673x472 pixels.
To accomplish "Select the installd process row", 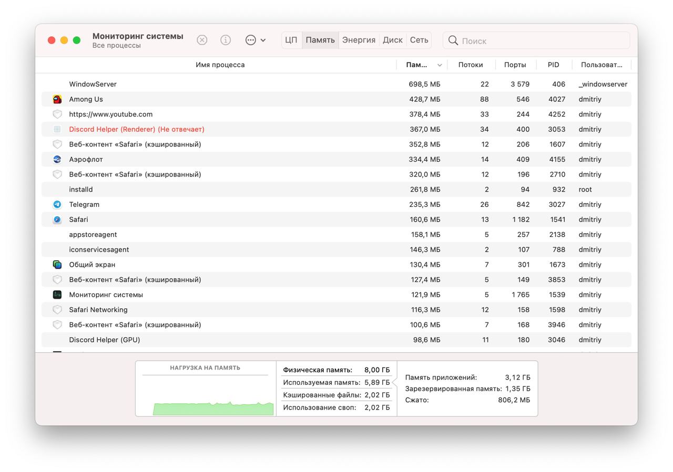I will tap(336, 190).
